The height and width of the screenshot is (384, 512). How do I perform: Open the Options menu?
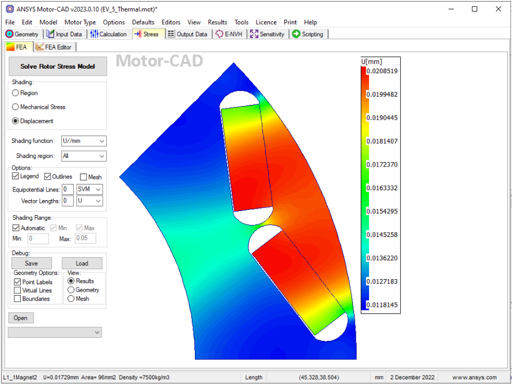[114, 22]
